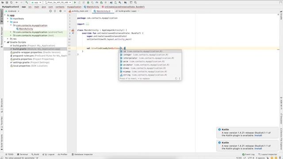Open the Android project view dropdown
Image resolution: width=283 pixels, height=159 pixels.
coord(12,11)
